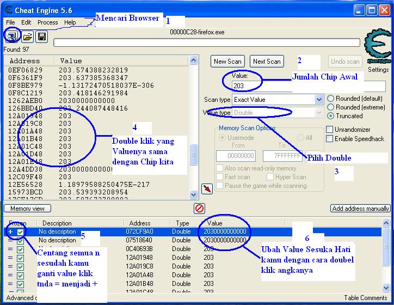Click address table scroll up arrow
The height and width of the screenshot is (305, 394).
[386, 223]
